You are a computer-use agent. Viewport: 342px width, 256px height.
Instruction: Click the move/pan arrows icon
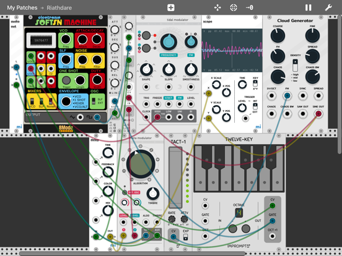[x=217, y=8]
